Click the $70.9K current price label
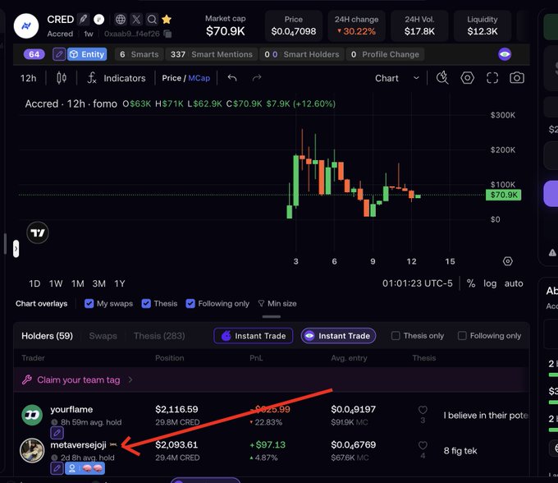558x483 pixels. [x=504, y=195]
